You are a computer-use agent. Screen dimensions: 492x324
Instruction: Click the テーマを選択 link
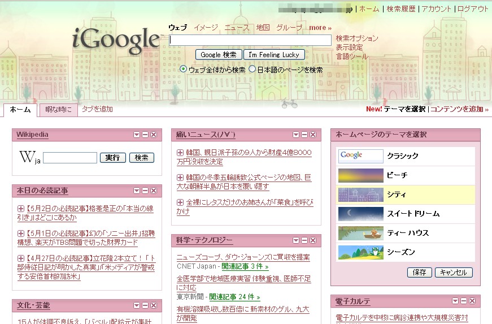point(404,109)
